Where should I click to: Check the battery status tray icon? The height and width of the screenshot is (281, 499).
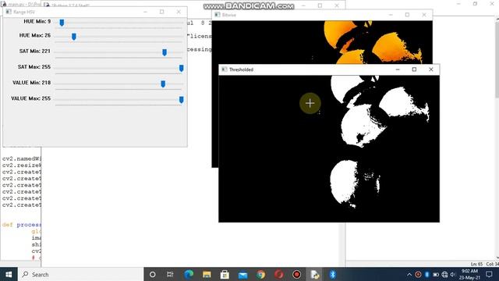tap(436, 274)
